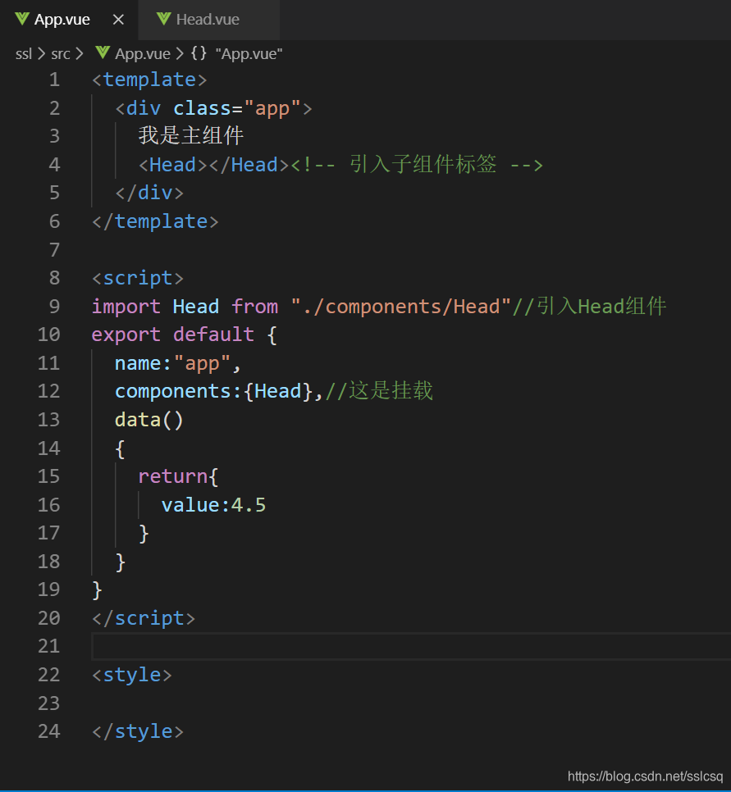The width and height of the screenshot is (731, 792).
Task: Expand the chevron after src in the breadcrumb
Action: [x=79, y=53]
